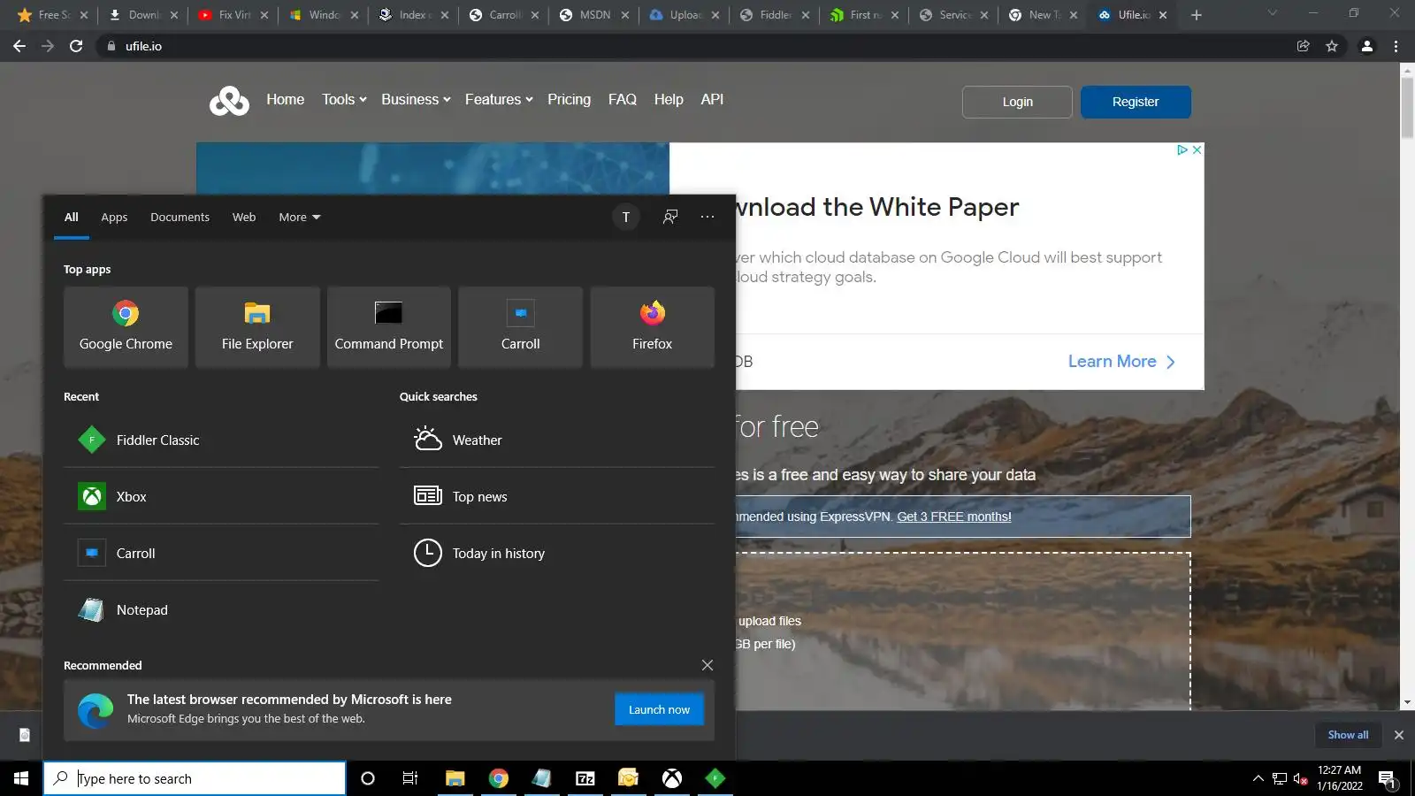Launch Command Prompt from Top apps

(389, 326)
